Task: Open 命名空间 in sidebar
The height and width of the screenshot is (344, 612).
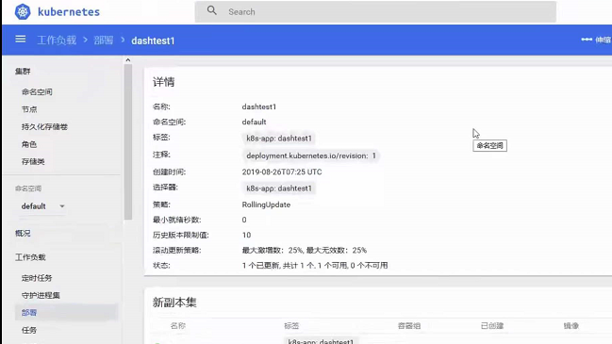Action: [37, 92]
